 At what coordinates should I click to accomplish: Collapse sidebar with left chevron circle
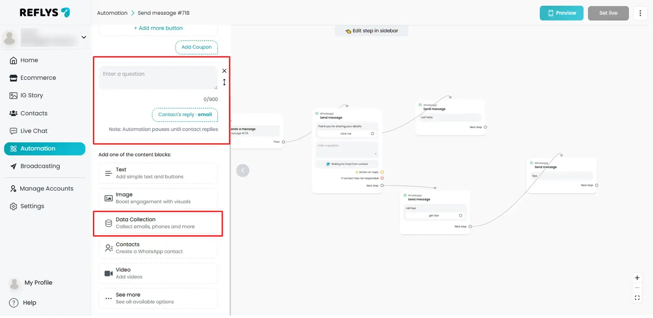(x=243, y=171)
